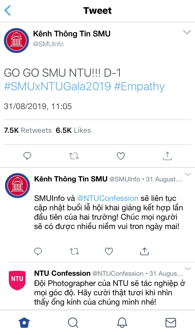The height and width of the screenshot is (335, 195).
Task: Retweet the main tweet
Action: click(74, 156)
